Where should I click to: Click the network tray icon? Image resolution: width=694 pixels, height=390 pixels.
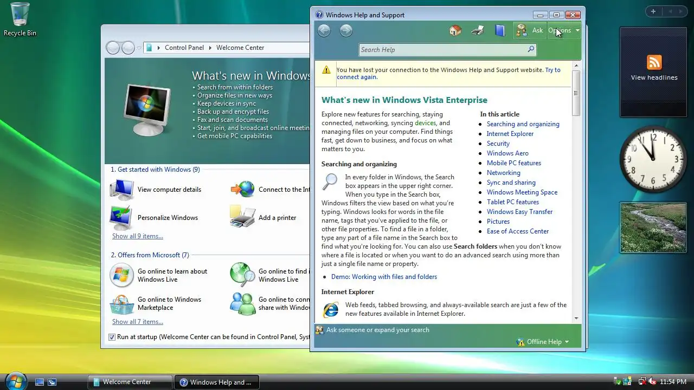pyautogui.click(x=642, y=382)
